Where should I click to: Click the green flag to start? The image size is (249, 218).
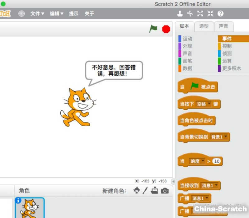coord(153,29)
